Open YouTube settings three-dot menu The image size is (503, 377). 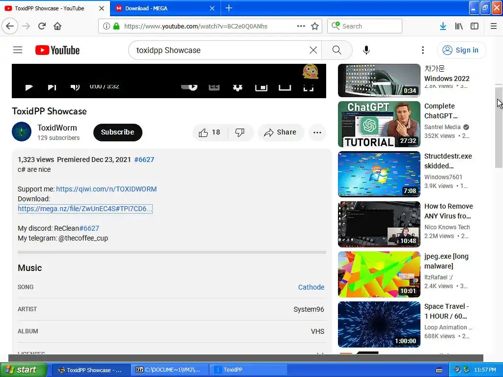(423, 50)
